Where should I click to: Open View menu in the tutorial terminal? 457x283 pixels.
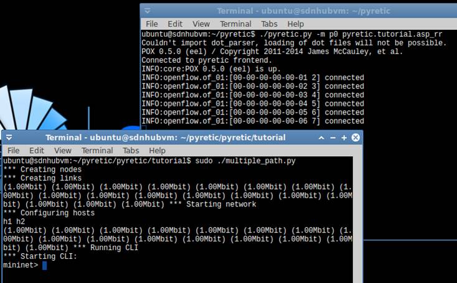point(63,151)
